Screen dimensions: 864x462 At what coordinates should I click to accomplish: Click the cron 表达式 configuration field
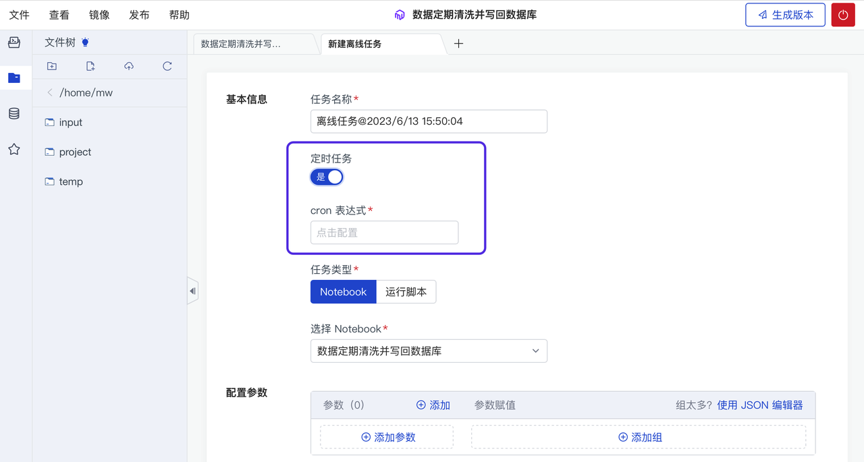[384, 232]
